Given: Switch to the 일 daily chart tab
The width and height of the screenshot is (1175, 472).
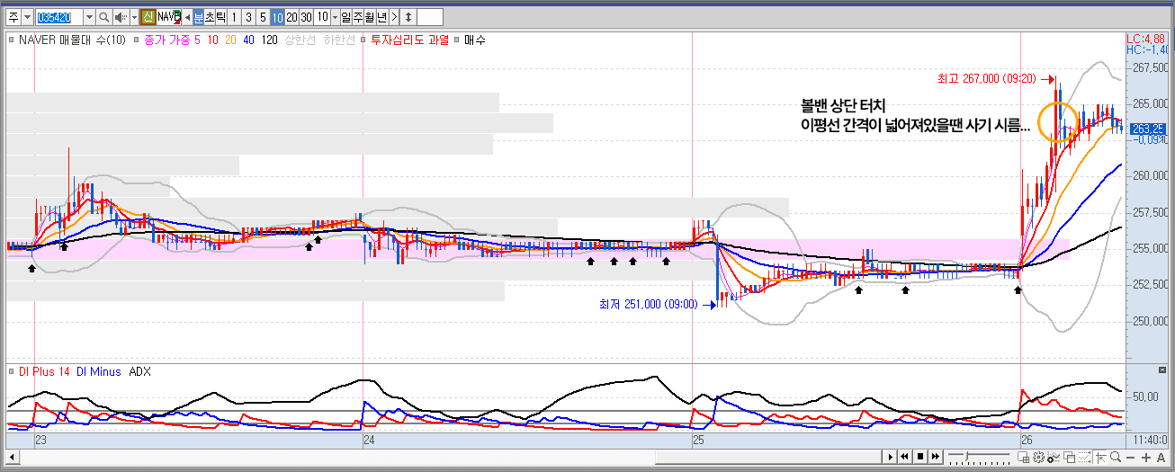Looking at the screenshot, I should [346, 17].
